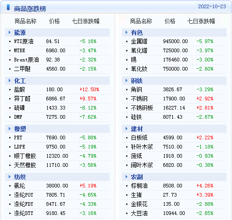
Task: Open 硫磺 commodity name
Action: pos(19,108)
